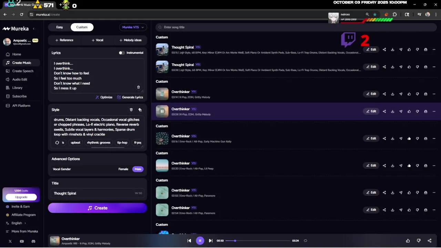
Task: Open Mureka's Discord server icon
Action: [33, 241]
